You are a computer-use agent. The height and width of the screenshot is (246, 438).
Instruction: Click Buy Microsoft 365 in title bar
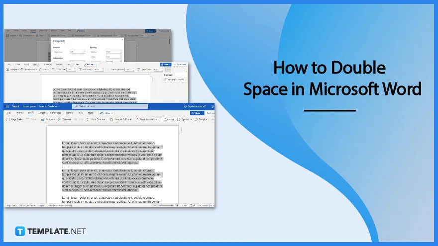point(195,106)
